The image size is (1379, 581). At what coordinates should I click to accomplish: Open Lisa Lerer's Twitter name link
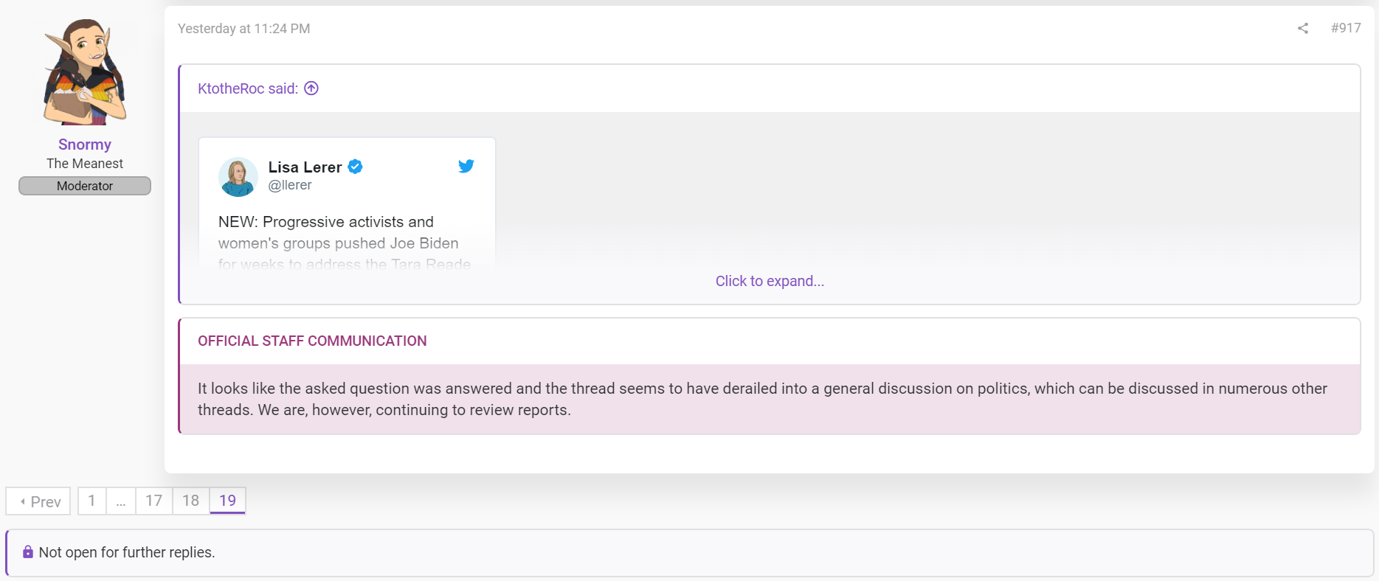305,167
